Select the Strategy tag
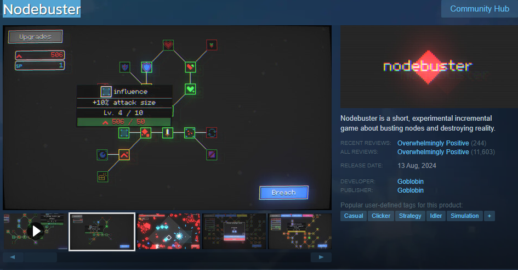Viewport: 518px width, 270px height. (410, 216)
